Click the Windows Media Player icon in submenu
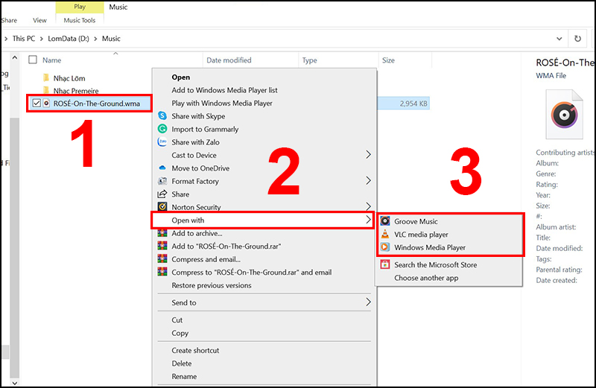The image size is (596, 388). (x=385, y=247)
